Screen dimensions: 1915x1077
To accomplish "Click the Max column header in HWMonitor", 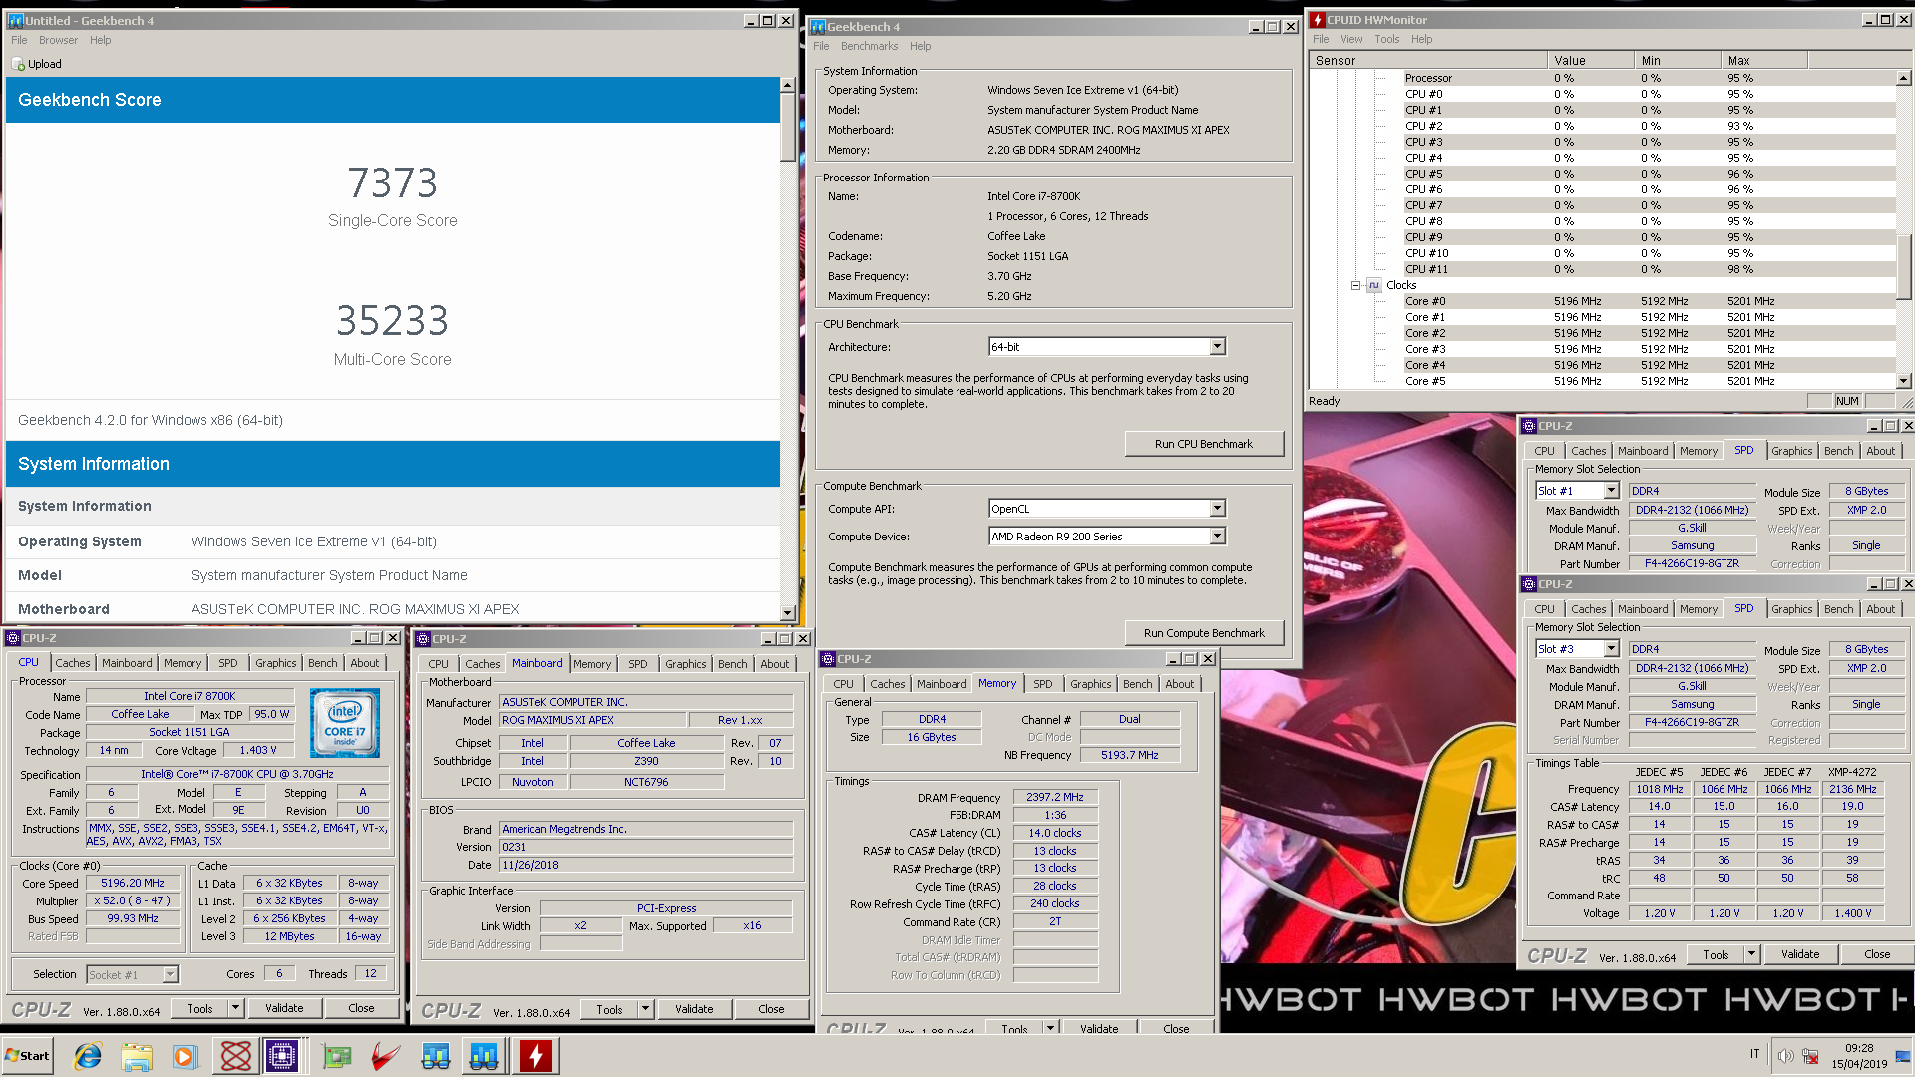I will pyautogui.click(x=1763, y=61).
